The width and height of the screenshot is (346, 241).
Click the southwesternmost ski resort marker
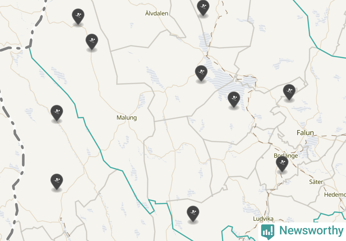[x=57, y=181]
